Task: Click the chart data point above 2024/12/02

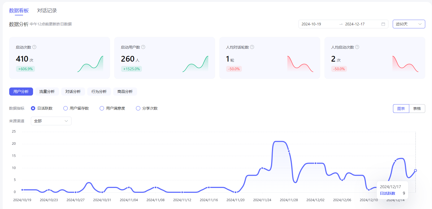Action: click(x=316, y=163)
